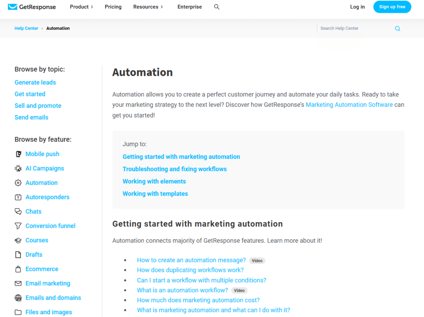
Task: Open the Autoresponders feature link
Action: pyautogui.click(x=48, y=197)
